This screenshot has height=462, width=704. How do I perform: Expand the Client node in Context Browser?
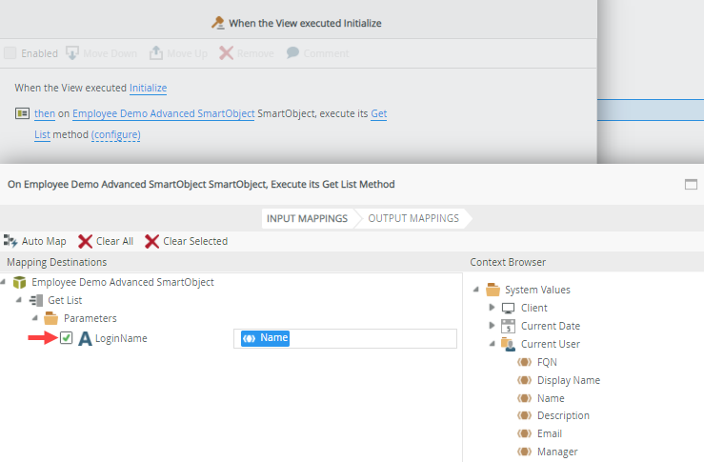(492, 308)
